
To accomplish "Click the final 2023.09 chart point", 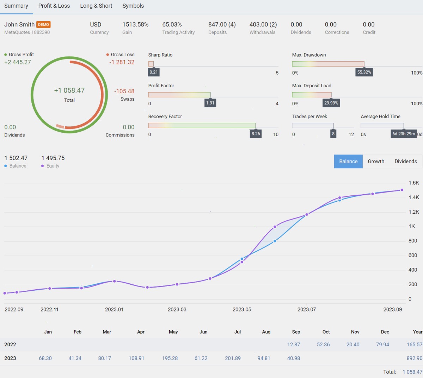I will coord(402,190).
